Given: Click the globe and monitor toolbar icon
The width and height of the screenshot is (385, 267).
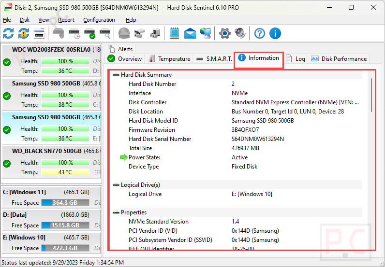Looking at the screenshot, I should tap(205, 33).
